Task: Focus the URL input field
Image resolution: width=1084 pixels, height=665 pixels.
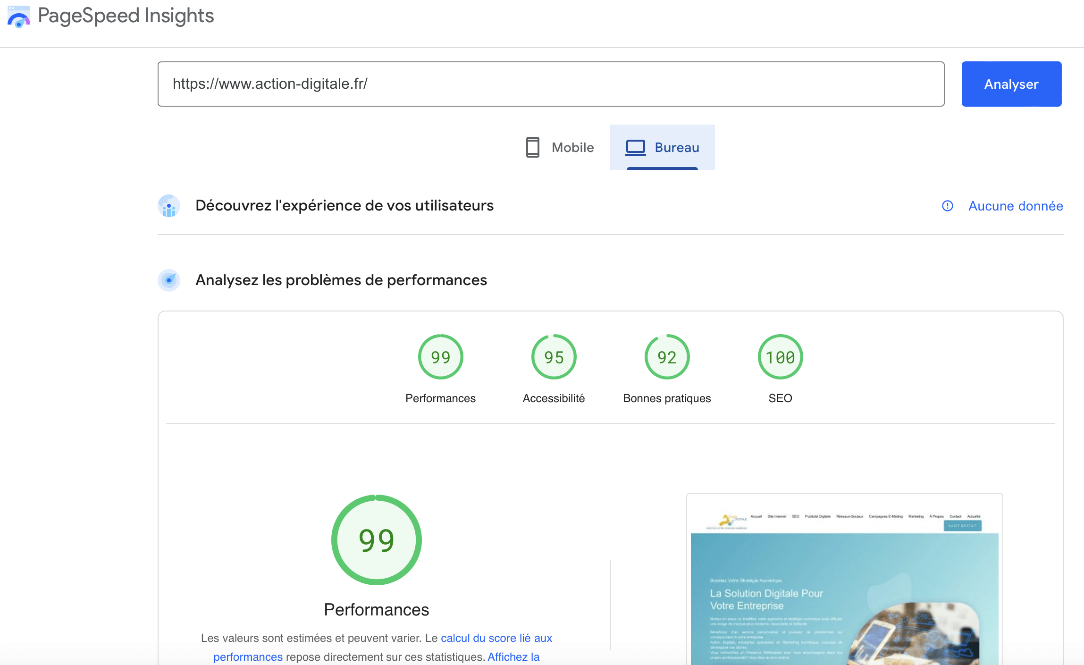Action: (551, 84)
